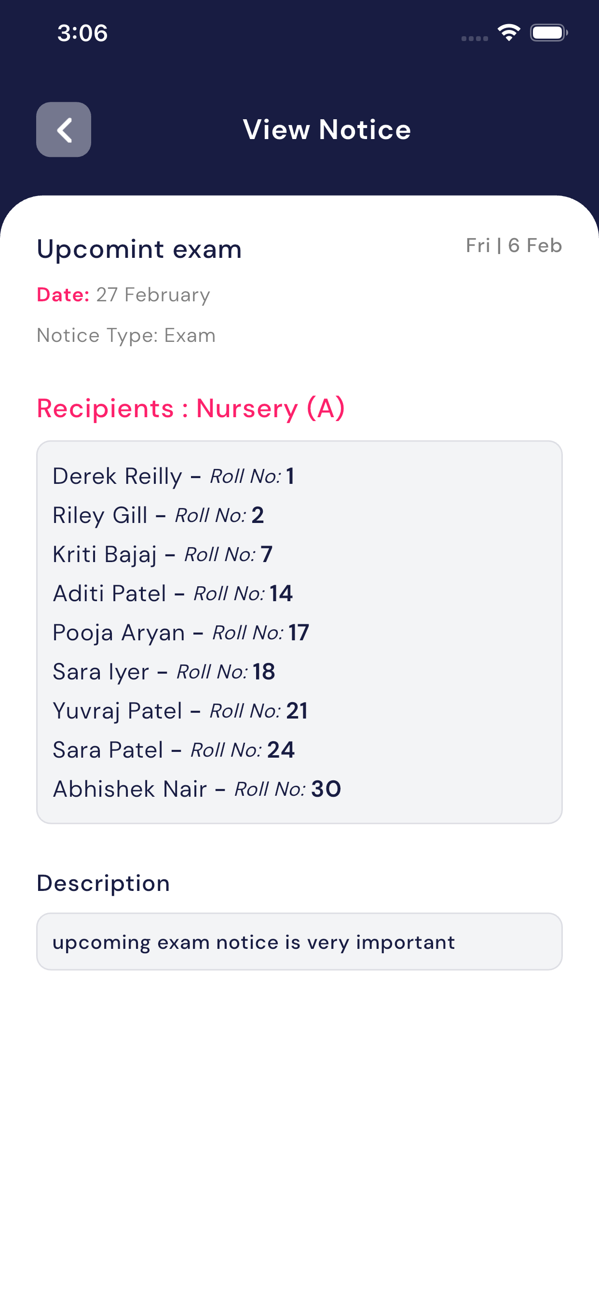
Task: Click the 3:06 clock in status bar
Action: tap(82, 33)
